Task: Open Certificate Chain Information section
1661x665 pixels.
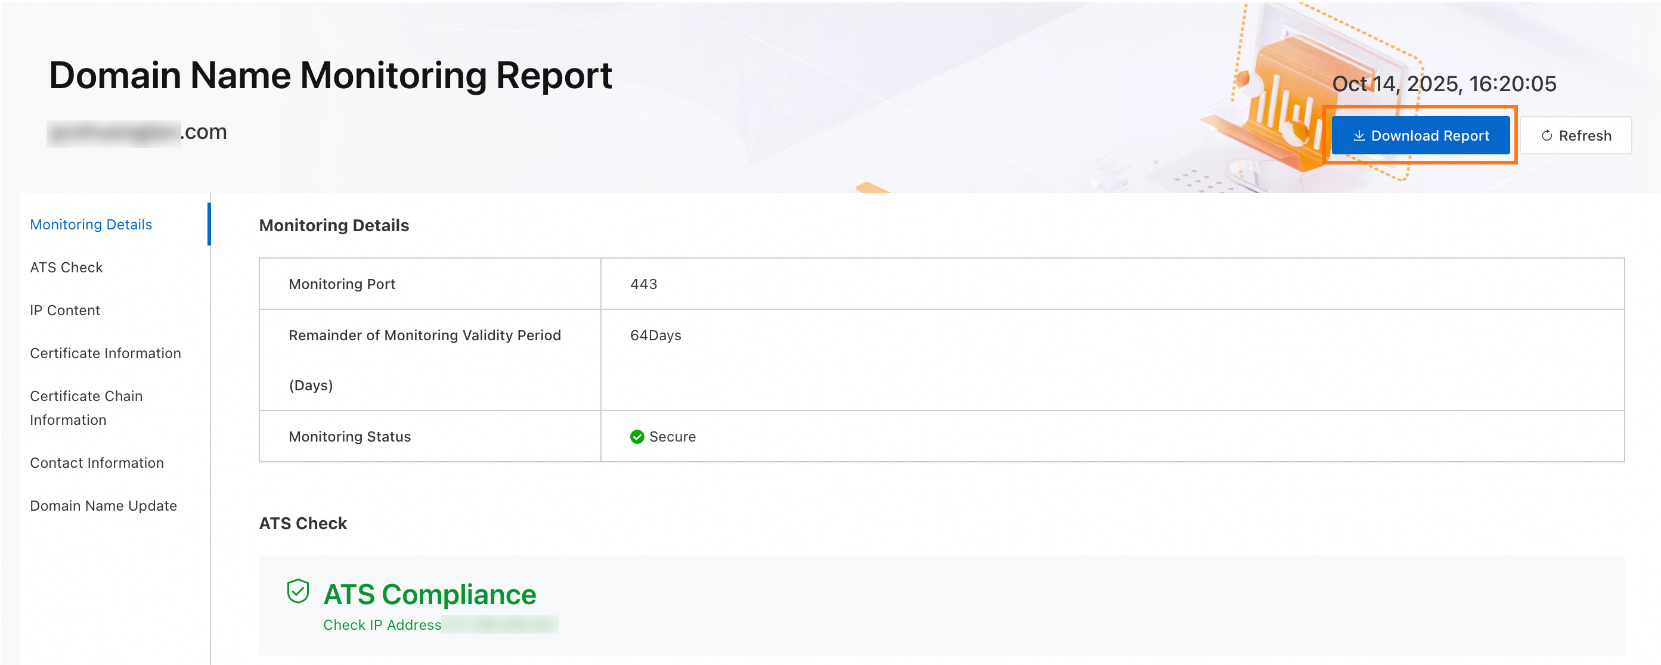Action: 86,407
